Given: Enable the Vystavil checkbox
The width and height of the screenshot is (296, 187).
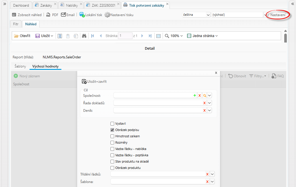Looking at the screenshot, I should [112, 124].
